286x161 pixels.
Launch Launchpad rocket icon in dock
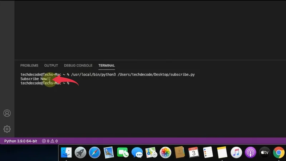(80, 153)
